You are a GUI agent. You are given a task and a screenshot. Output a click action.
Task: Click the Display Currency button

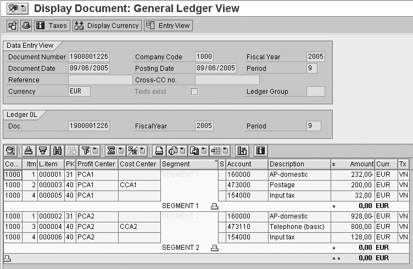tap(107, 25)
